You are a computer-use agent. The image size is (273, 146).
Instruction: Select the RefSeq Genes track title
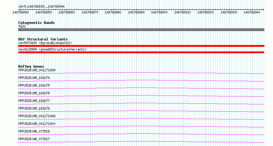31,66
